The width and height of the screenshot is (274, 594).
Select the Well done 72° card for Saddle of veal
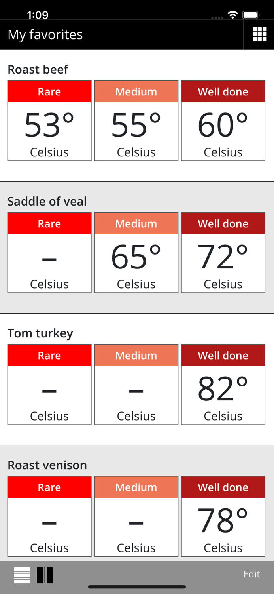(x=223, y=252)
